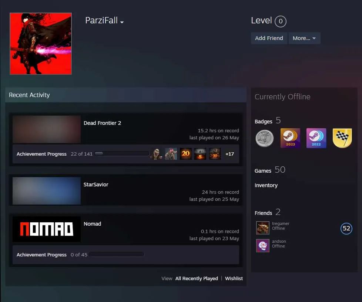Open the Nomad game title link
Screen dimensions: 362x302
tap(92, 224)
